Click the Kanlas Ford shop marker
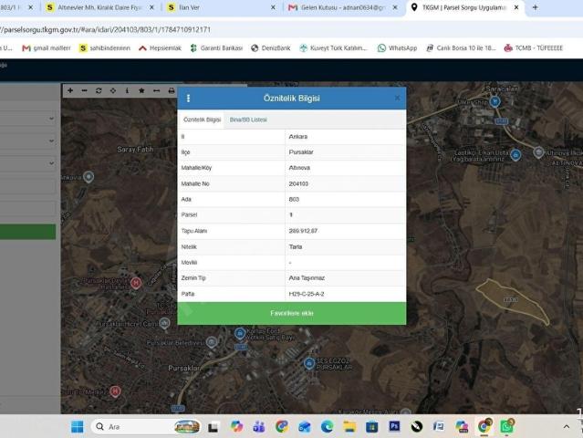This screenshot has width=583, height=438. 240,333
